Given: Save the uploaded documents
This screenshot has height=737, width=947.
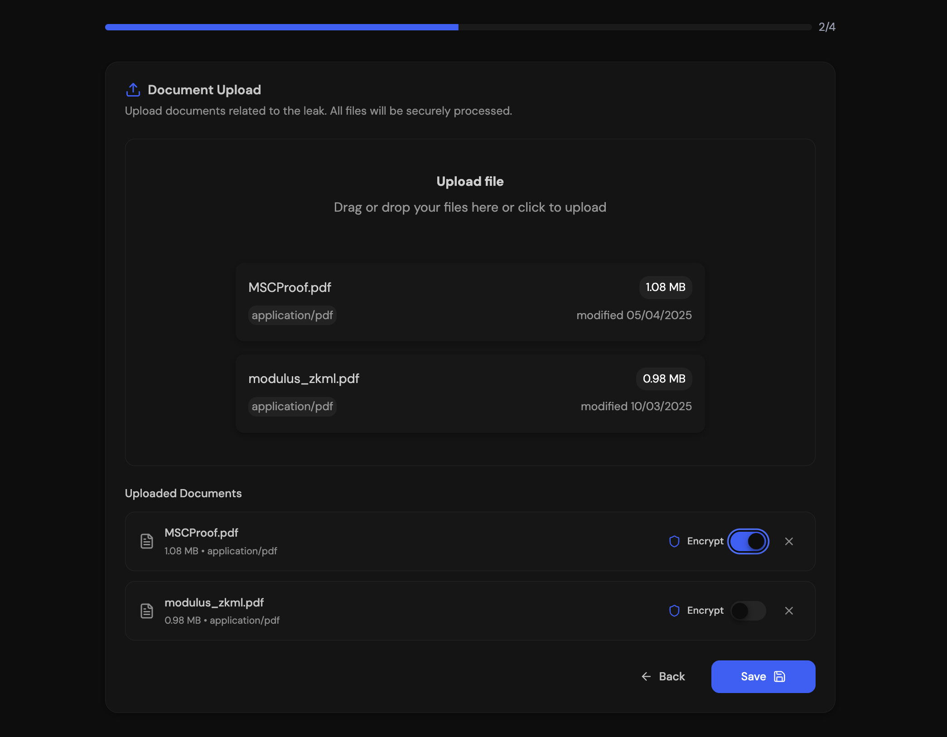Looking at the screenshot, I should (x=763, y=676).
